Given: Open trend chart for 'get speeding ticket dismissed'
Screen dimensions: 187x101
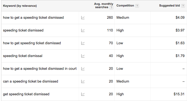Looking at the screenshot, I should pyautogui.click(x=83, y=94).
